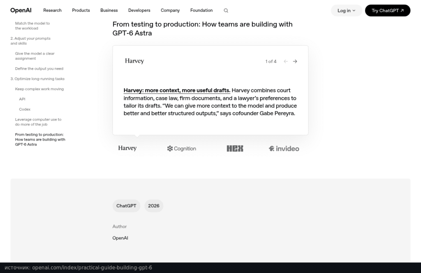Open the Company menu
The height and width of the screenshot is (273, 421).
[x=170, y=10]
